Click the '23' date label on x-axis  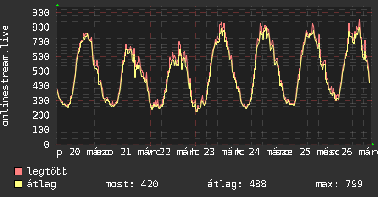tap(209, 152)
